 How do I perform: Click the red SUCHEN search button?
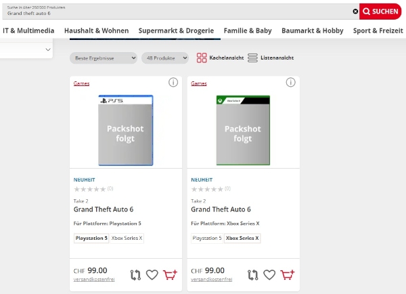point(380,12)
